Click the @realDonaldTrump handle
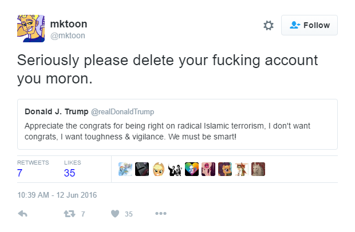Viewport: 355px width, 232px height. pos(123,111)
